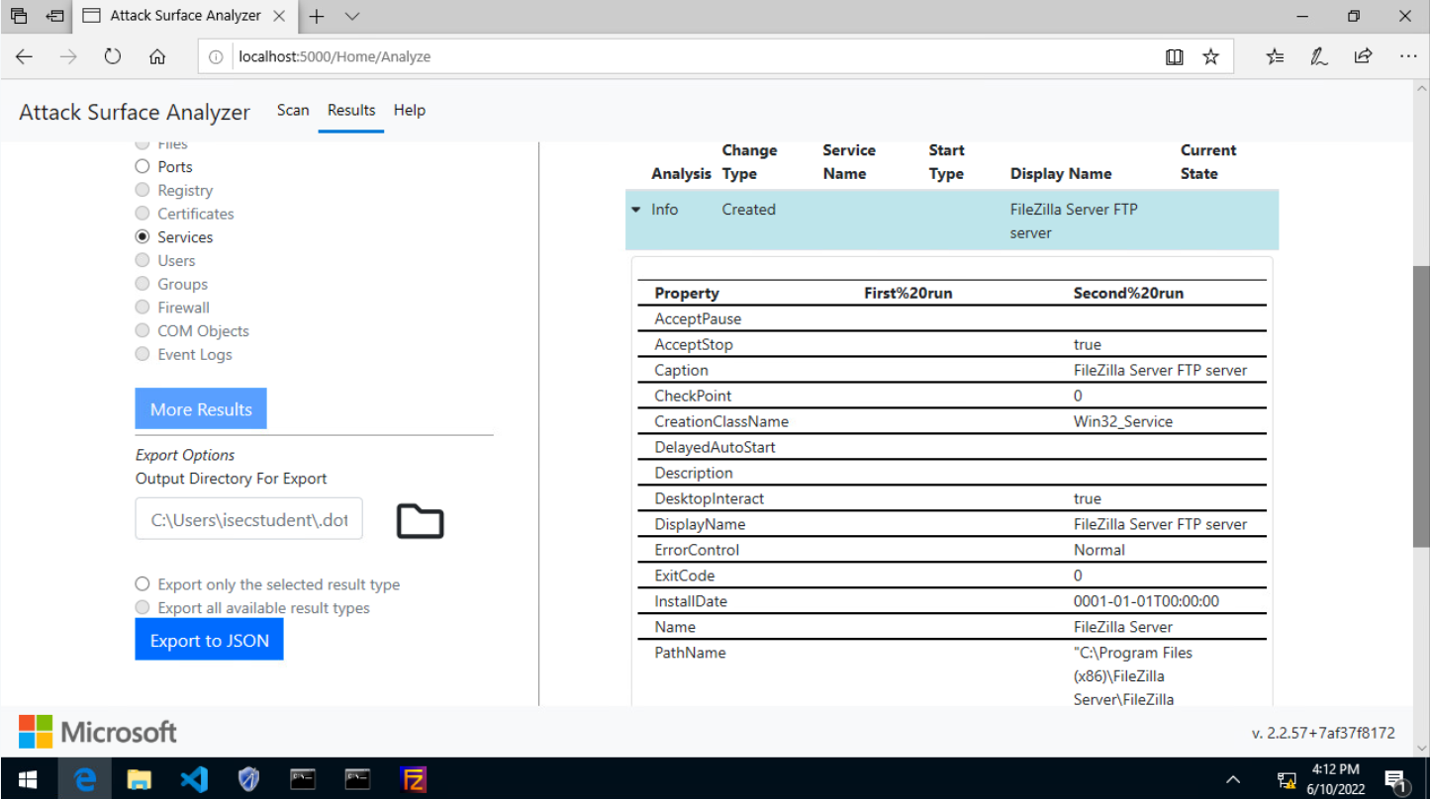
Task: Select the Event Logs radio button
Action: tap(143, 354)
